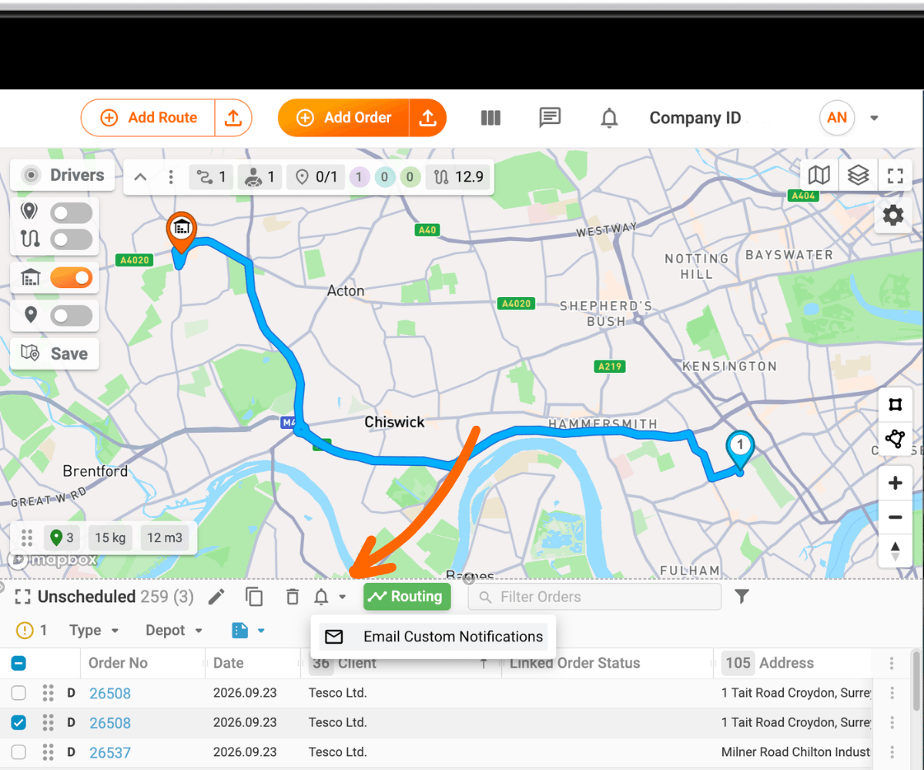The height and width of the screenshot is (770, 924).
Task: Edit selected orders with pencil icon
Action: tap(217, 597)
